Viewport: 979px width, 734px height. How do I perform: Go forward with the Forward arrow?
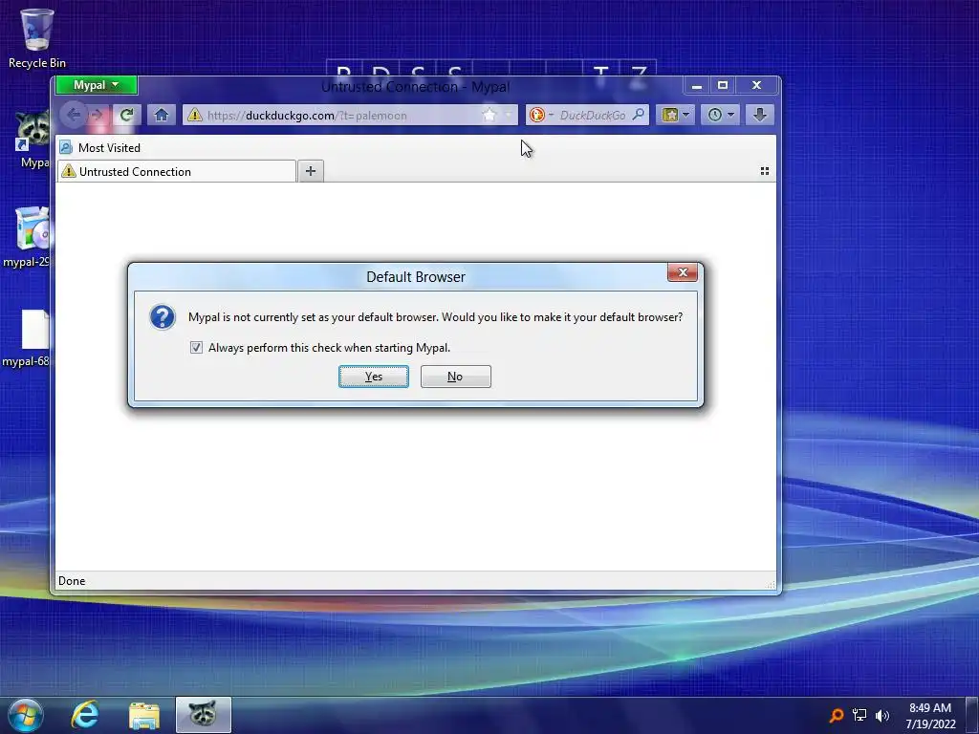(98, 115)
